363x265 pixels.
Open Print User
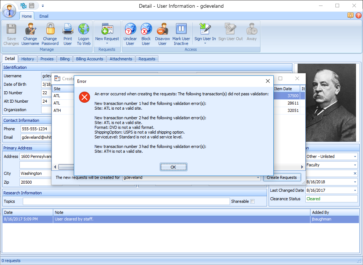(68, 33)
